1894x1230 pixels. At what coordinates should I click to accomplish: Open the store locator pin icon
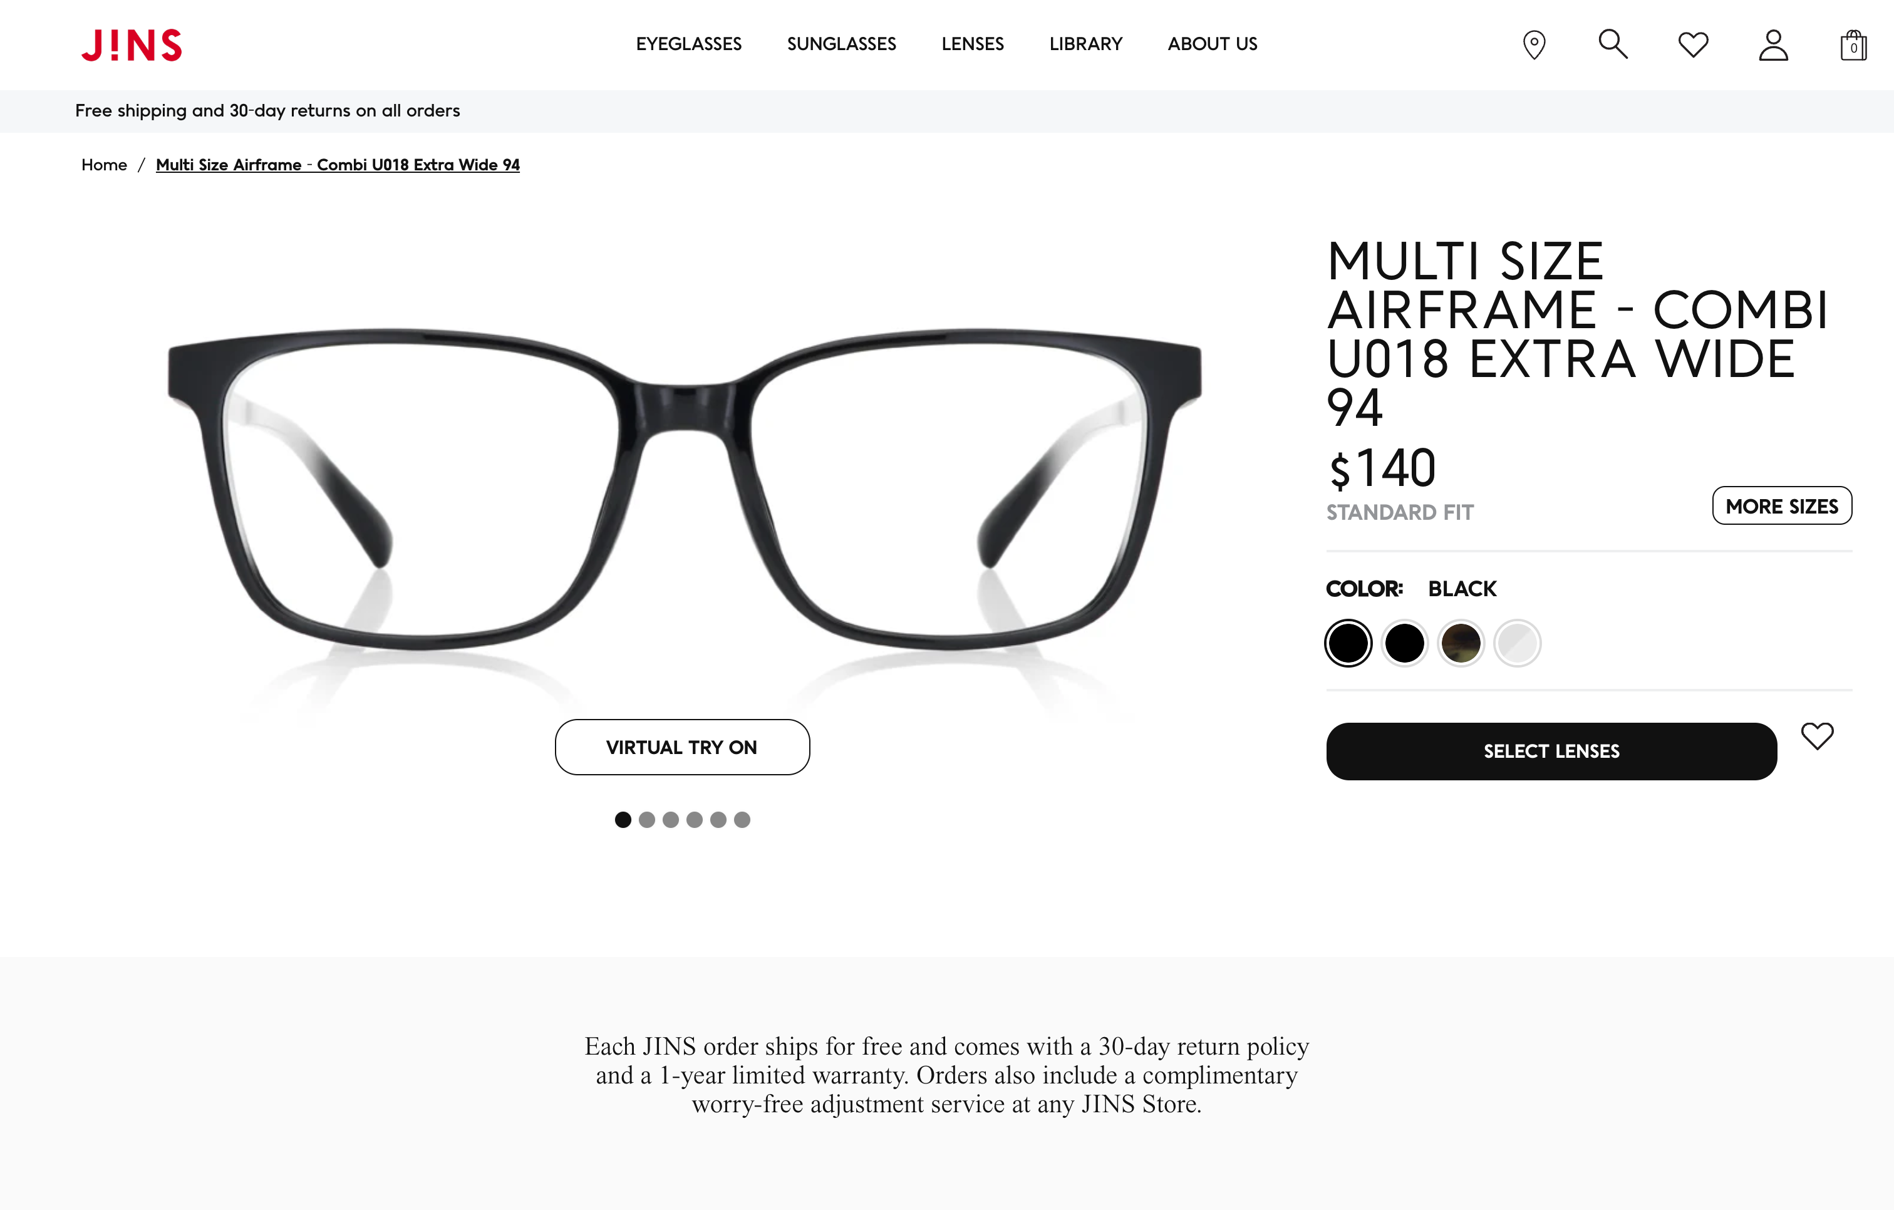click(1533, 44)
